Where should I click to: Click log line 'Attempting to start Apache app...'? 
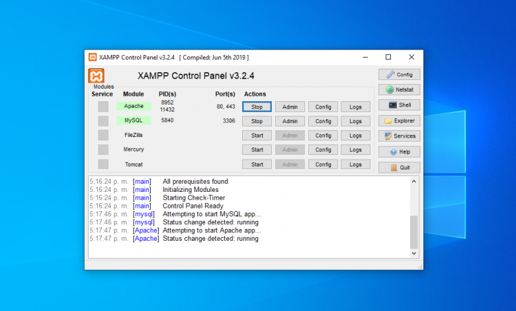point(212,230)
